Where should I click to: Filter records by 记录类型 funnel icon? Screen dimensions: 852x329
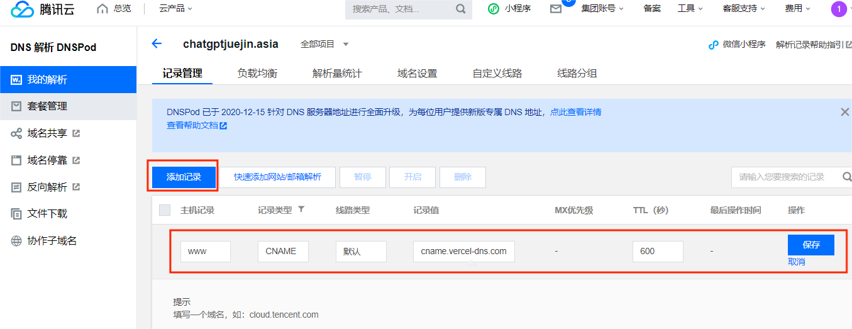pos(301,209)
